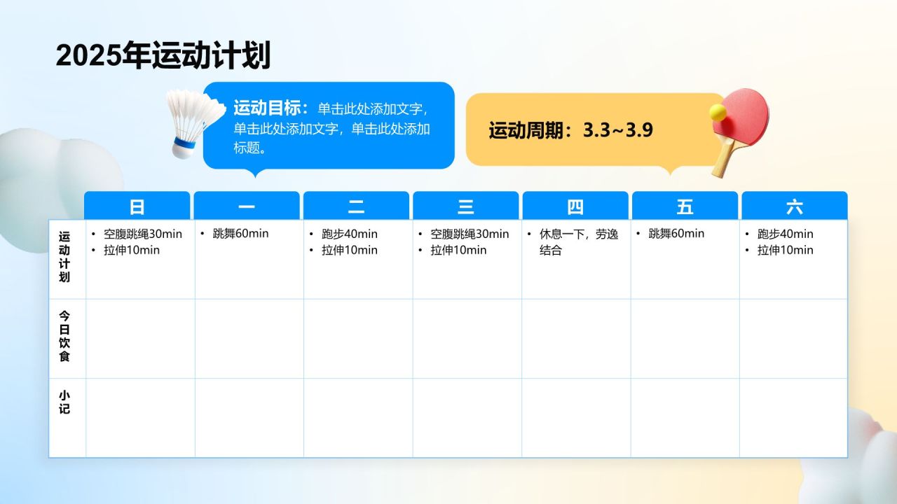Click 跑步40min in the 六 column

point(786,234)
